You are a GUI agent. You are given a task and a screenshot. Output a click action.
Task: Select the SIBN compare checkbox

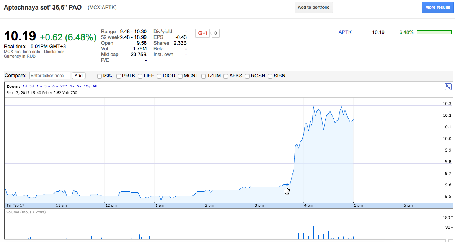point(270,76)
